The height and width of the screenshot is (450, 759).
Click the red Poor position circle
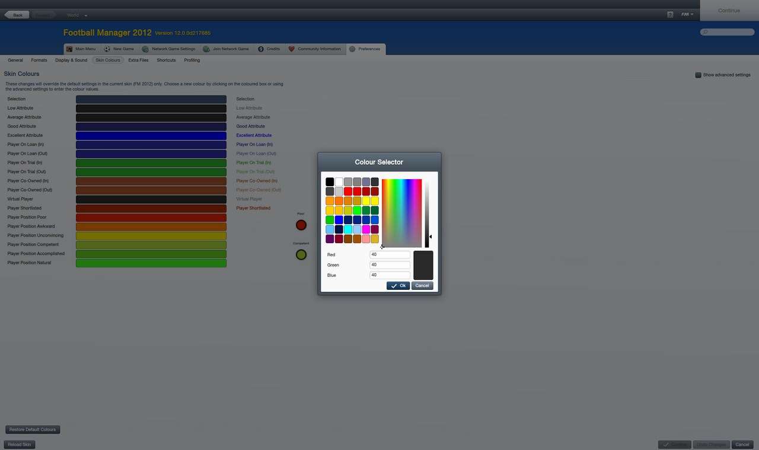(301, 225)
